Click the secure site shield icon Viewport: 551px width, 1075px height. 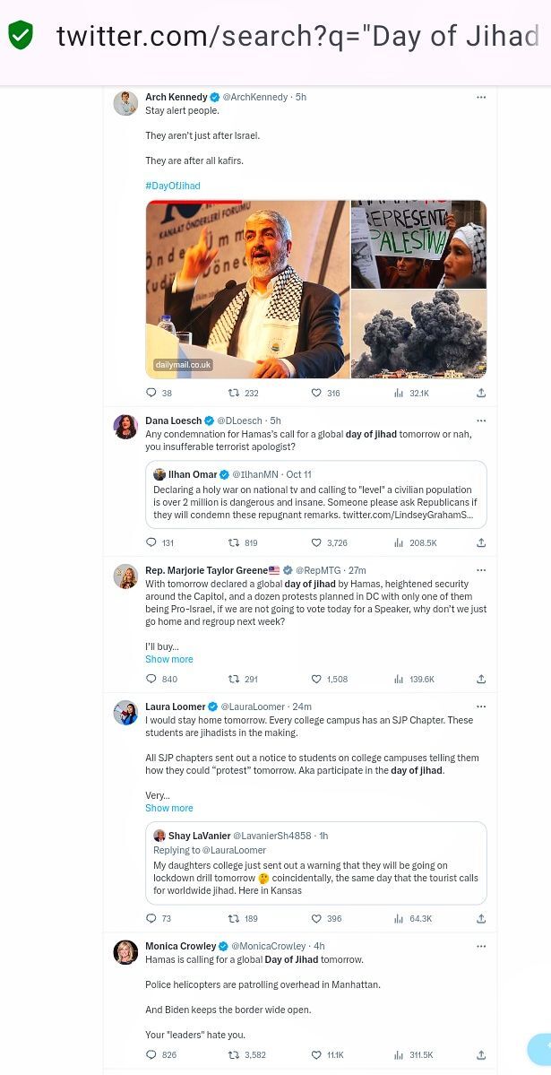tap(21, 36)
